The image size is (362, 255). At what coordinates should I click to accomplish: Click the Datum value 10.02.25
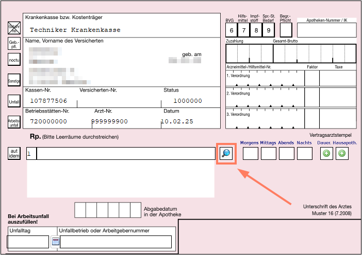(x=177, y=121)
